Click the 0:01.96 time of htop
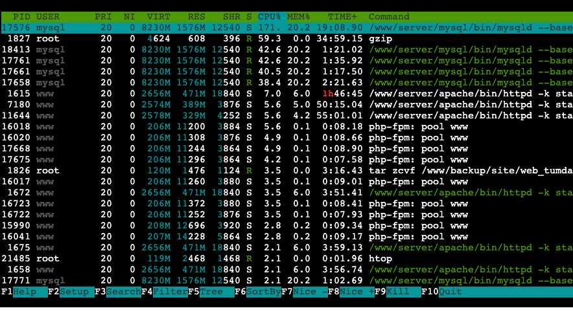Screen dimensions: 573x317 tap(342, 259)
